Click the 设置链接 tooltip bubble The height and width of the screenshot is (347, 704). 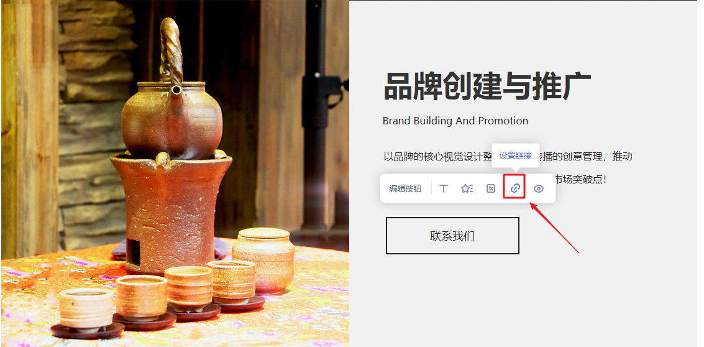coord(516,156)
